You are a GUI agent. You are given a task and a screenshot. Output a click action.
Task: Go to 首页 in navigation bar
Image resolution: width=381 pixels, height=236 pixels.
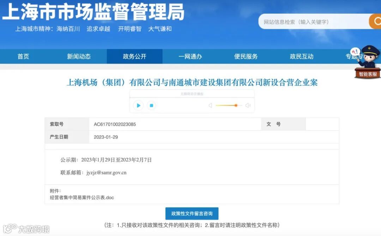coord(23,57)
